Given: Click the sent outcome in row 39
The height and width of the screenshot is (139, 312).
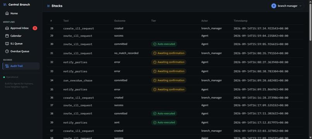Looking at the screenshot, I should (x=117, y=122).
